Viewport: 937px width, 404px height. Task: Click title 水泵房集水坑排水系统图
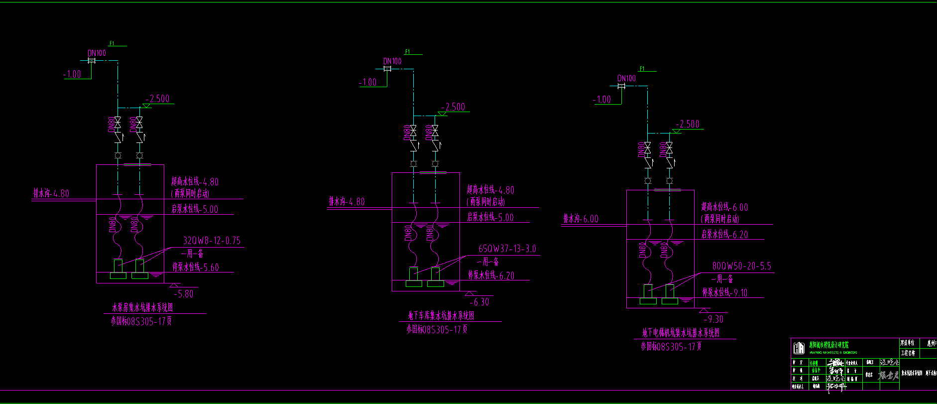pos(142,307)
